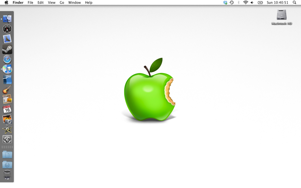Open the Window menu
This screenshot has width=301, height=188.
pos(74,2)
